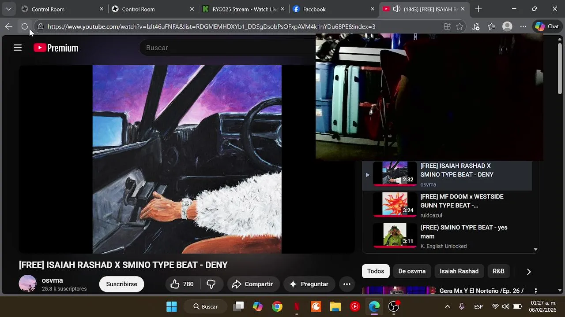Select the De osvma filter chip
Screen dimensions: 565x317
coord(412,271)
